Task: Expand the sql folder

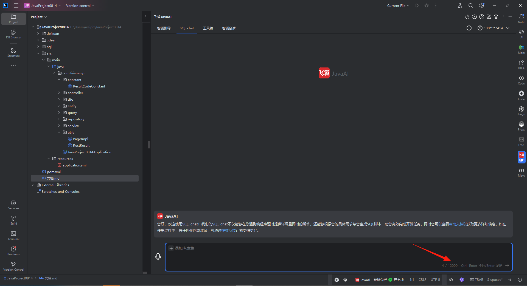Action: point(38,47)
